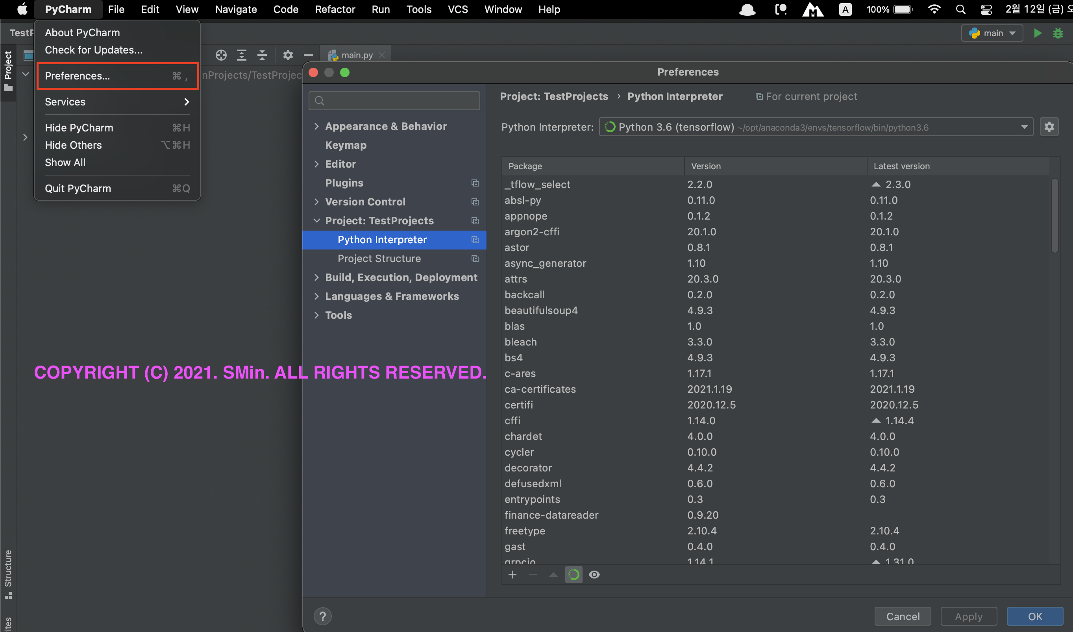Click the Preferences search field
The height and width of the screenshot is (632, 1073).
point(394,100)
